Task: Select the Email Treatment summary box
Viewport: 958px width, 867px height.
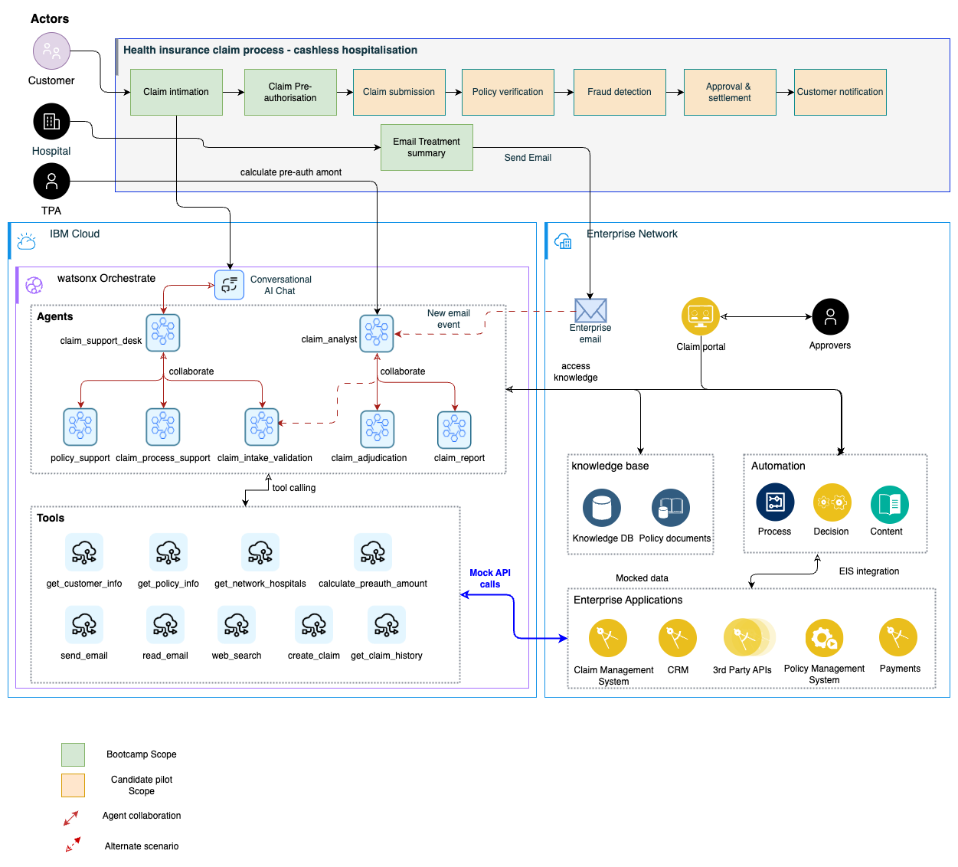Action: (x=427, y=147)
